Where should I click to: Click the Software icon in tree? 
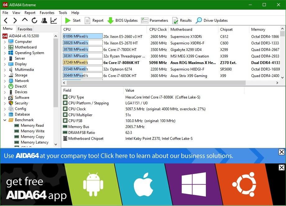point(11,98)
